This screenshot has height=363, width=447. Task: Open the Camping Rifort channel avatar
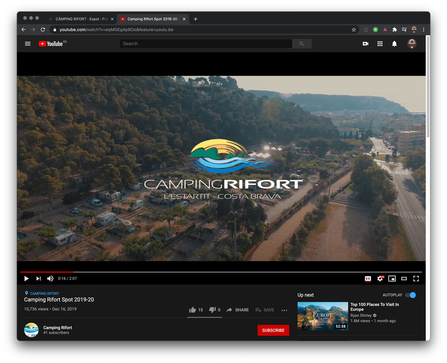coord(31,330)
